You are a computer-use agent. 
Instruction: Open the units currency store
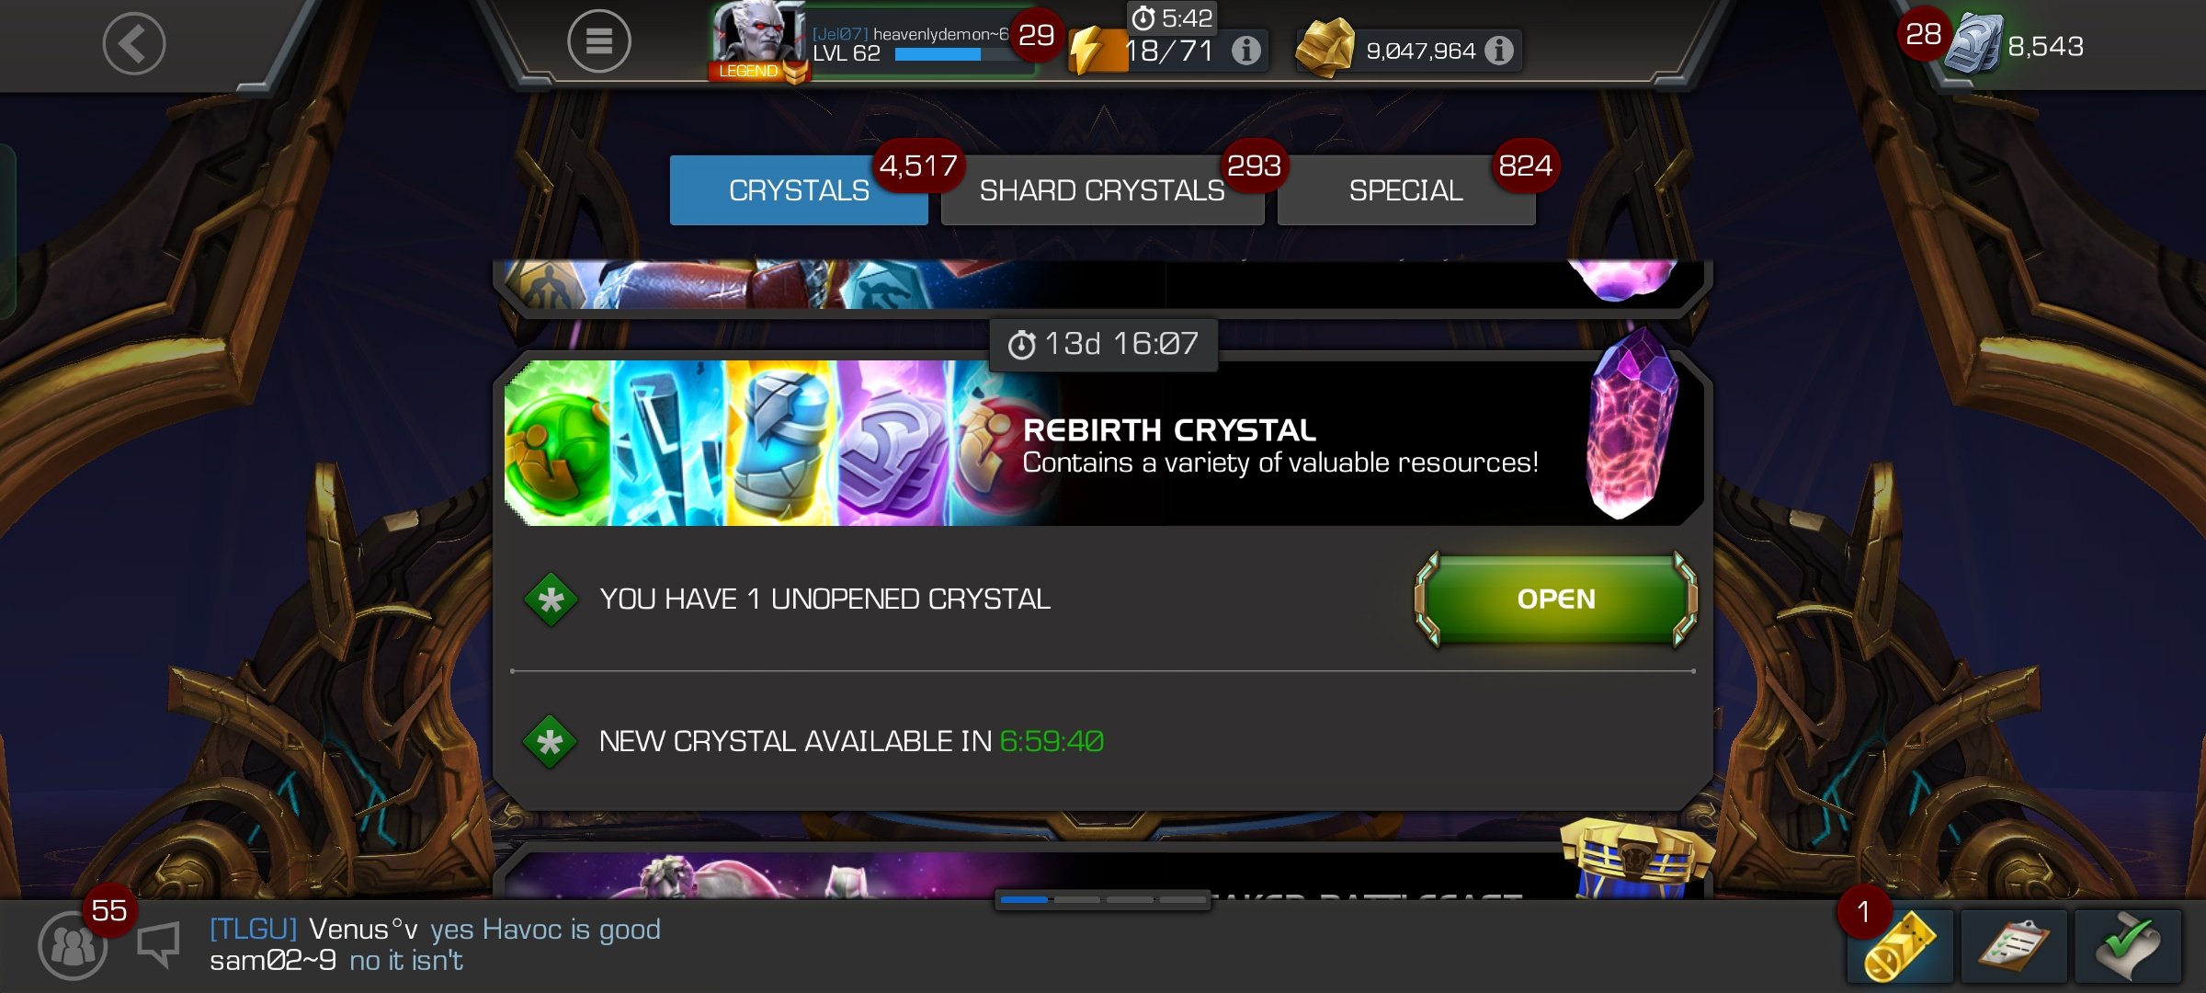[x=1974, y=44]
